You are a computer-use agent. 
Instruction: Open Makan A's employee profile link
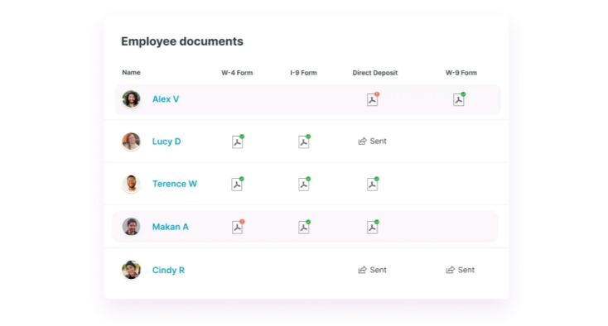tap(171, 227)
